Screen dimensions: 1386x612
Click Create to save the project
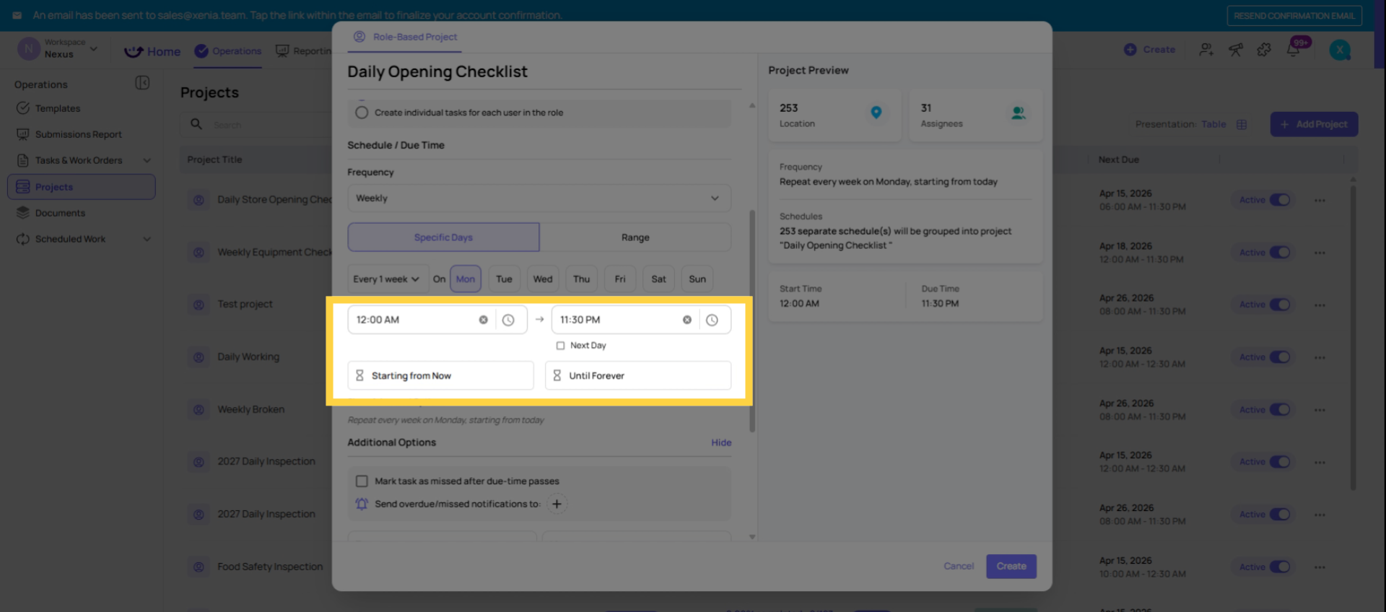tap(1011, 567)
